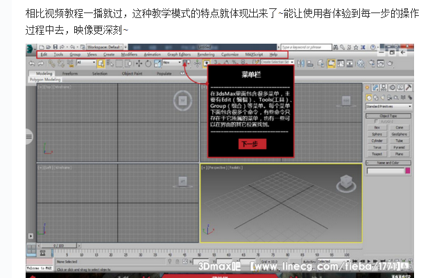Click the Pyramid primitive button
This screenshot has height=278, width=421.
[x=399, y=147]
